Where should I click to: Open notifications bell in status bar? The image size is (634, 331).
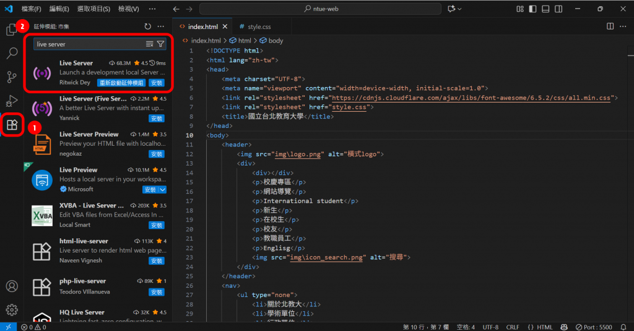click(623, 327)
